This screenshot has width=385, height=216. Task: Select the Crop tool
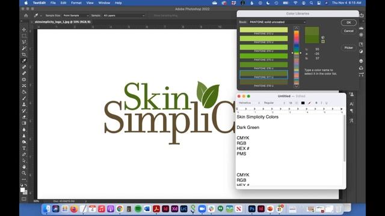pos(24,55)
